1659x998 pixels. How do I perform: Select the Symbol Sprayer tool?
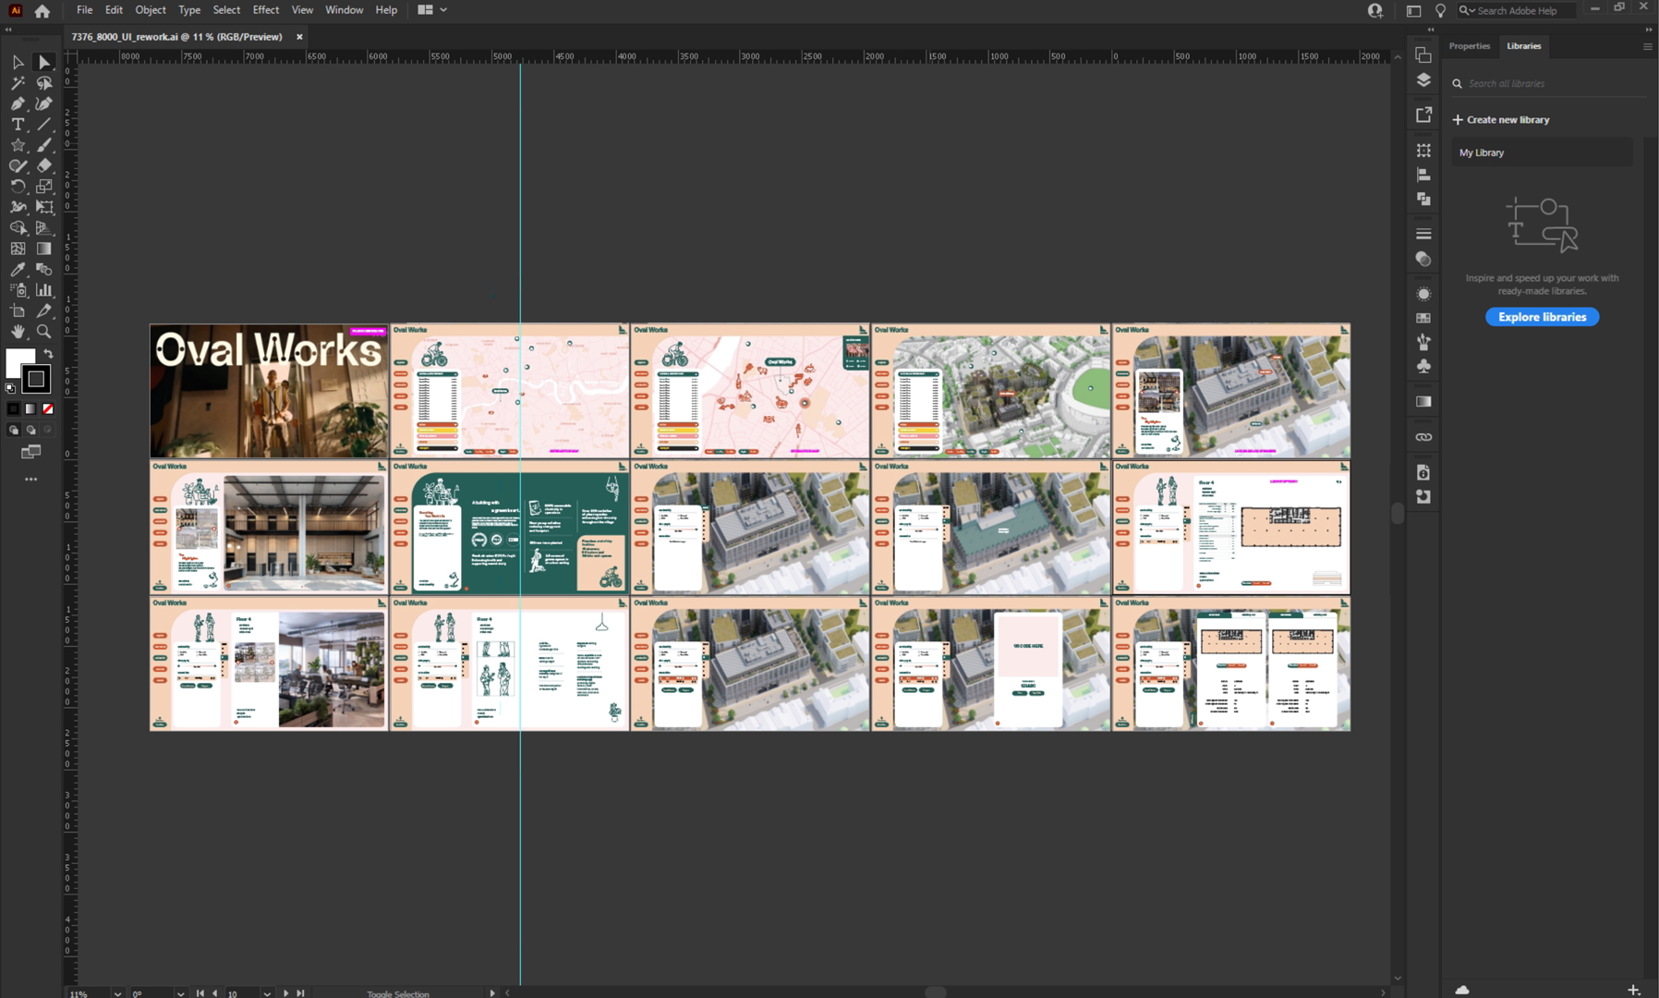[x=18, y=290]
